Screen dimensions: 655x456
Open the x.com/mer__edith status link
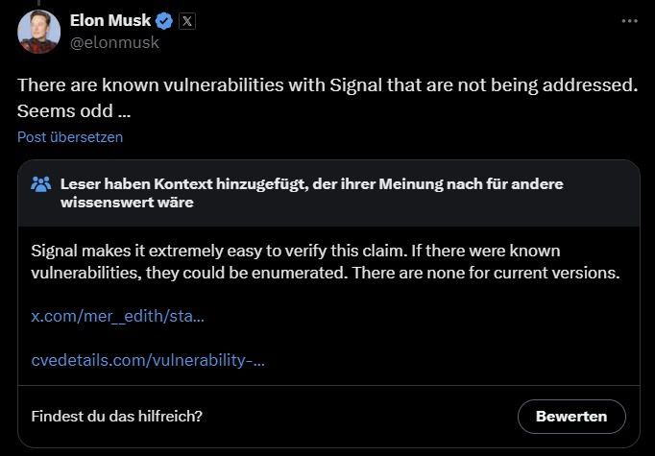click(117, 315)
